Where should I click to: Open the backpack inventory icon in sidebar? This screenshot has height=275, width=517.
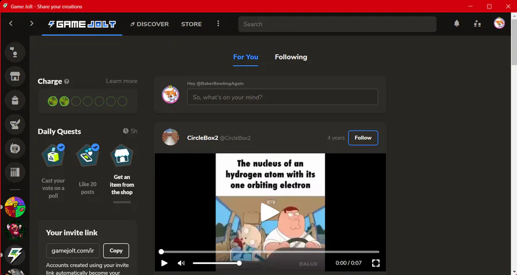coord(15,100)
